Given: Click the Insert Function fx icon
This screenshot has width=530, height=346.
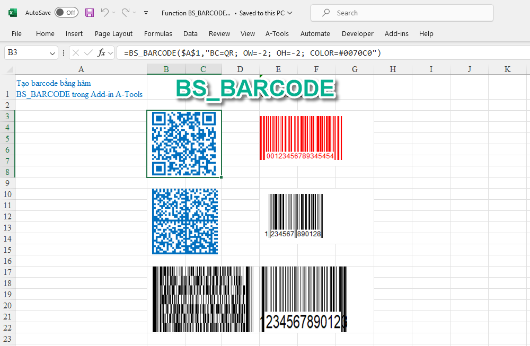Looking at the screenshot, I should coord(102,53).
